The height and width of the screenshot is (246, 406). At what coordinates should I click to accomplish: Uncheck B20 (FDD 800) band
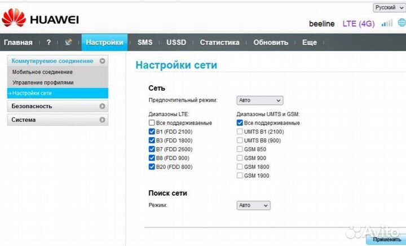tap(152, 167)
